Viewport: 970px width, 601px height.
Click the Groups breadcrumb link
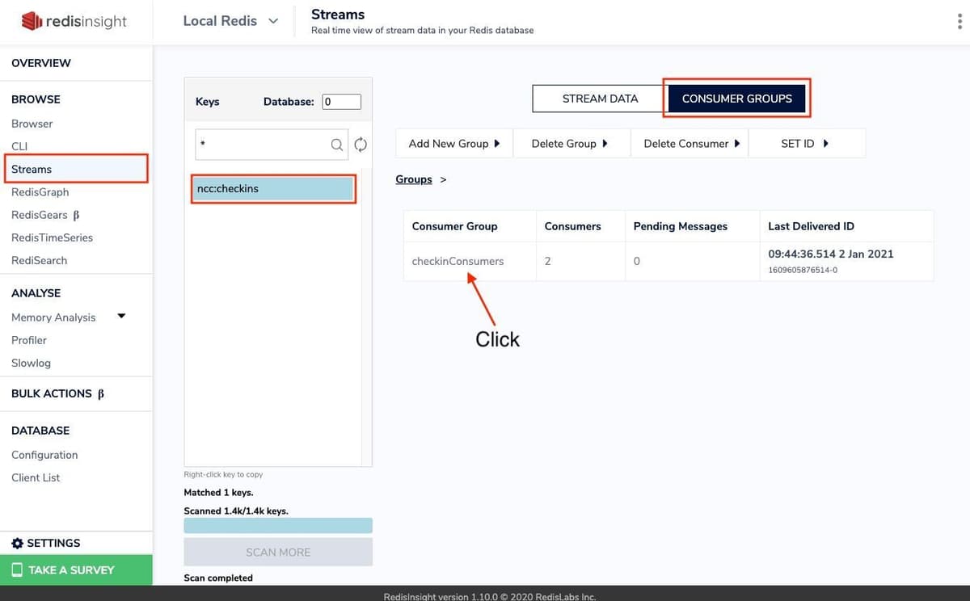coord(413,179)
